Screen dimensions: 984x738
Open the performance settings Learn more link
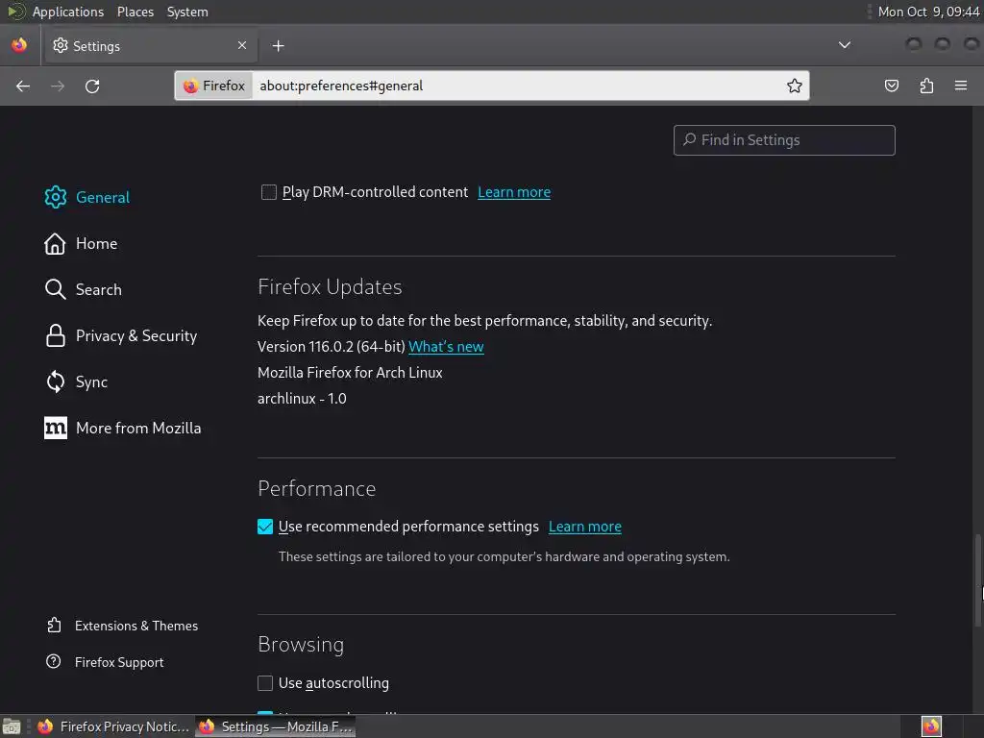(585, 527)
